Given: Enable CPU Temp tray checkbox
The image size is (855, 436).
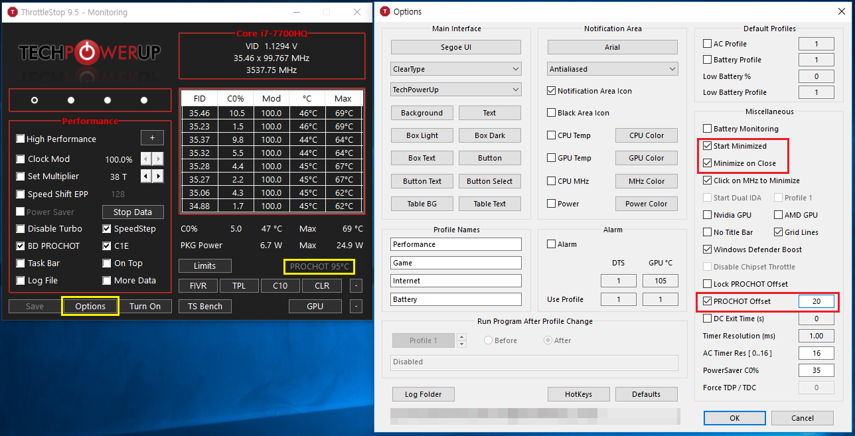Looking at the screenshot, I should point(551,135).
